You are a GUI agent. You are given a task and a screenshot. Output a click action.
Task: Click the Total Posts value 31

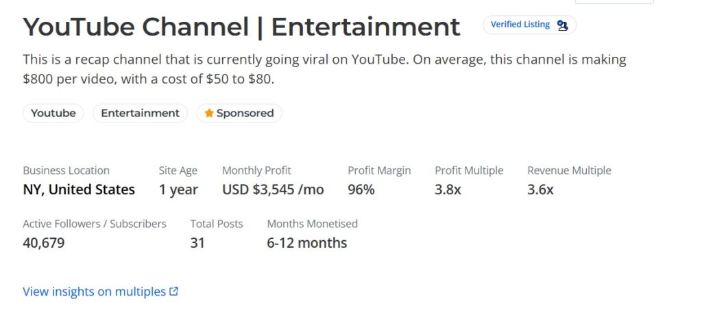point(197,243)
